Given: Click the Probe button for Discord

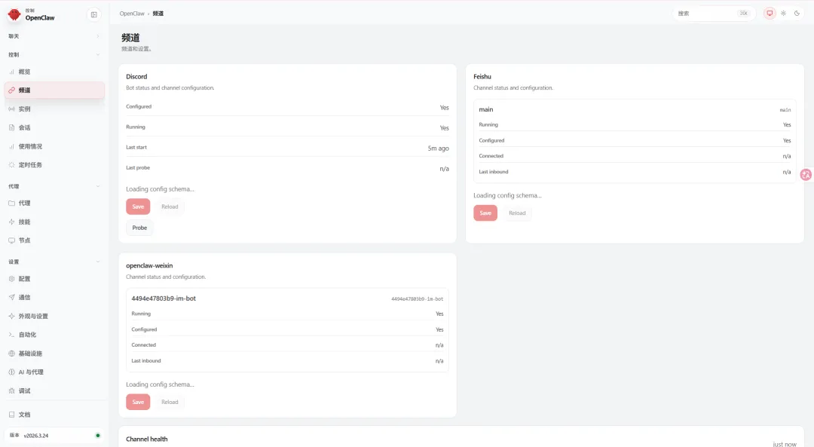Looking at the screenshot, I should pos(139,228).
